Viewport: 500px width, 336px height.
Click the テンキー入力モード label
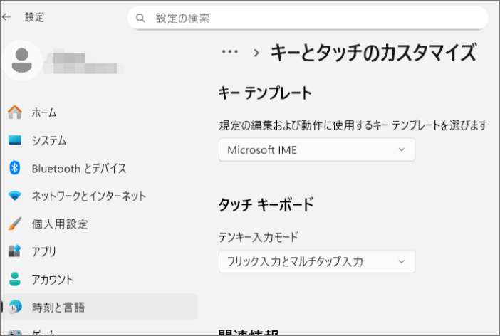(259, 237)
